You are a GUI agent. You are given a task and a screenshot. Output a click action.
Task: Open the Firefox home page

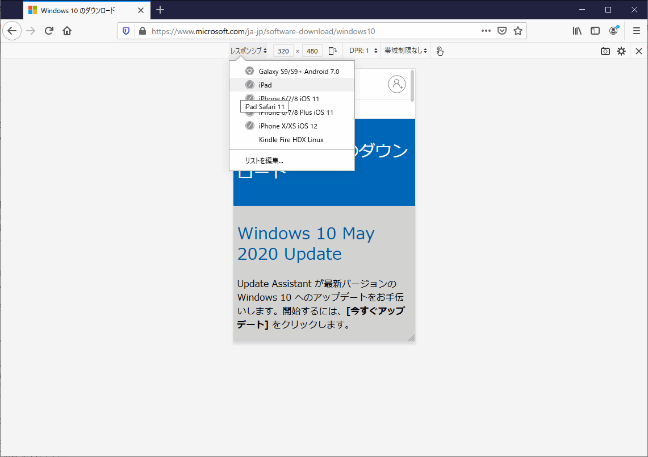click(x=67, y=31)
